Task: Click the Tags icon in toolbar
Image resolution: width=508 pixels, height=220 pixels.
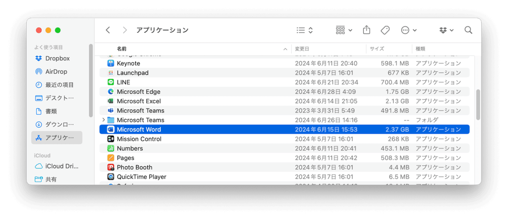Action: click(385, 30)
